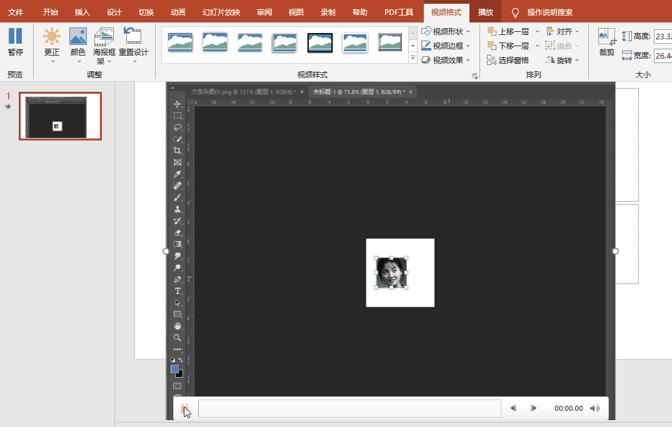Viewport: 672px width, 427px height.
Task: Open the 旋转 rotate menu
Action: (x=563, y=60)
